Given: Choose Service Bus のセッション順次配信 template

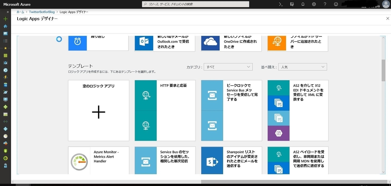Looking at the screenshot, I should coord(165,161).
